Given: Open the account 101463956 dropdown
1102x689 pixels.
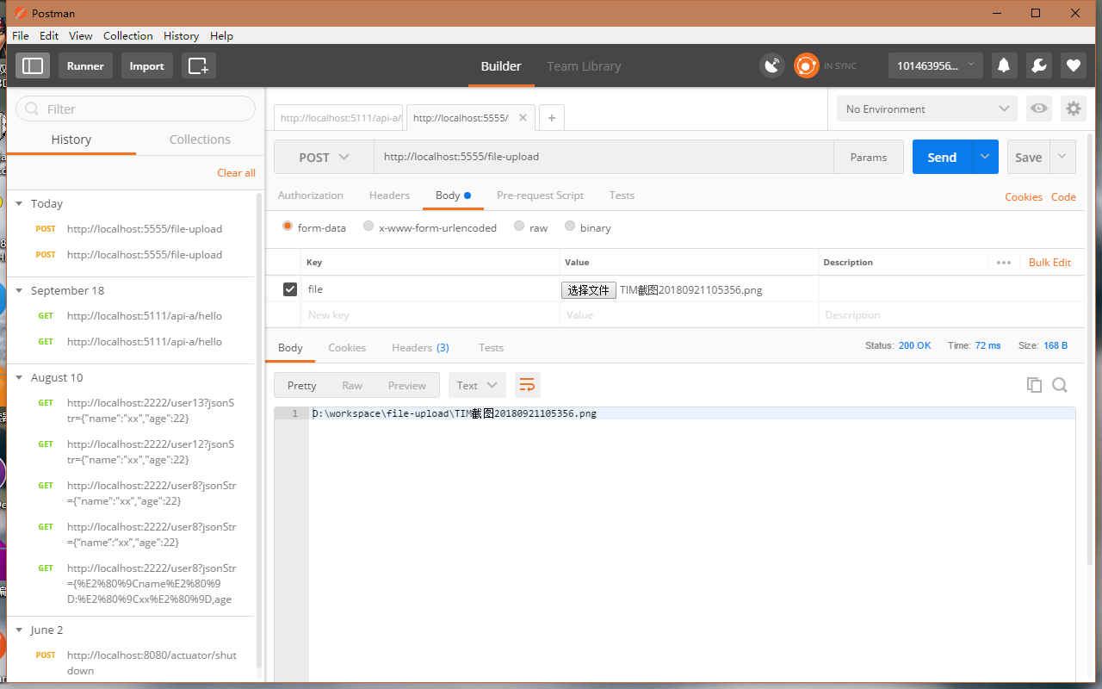Looking at the screenshot, I should 936,65.
